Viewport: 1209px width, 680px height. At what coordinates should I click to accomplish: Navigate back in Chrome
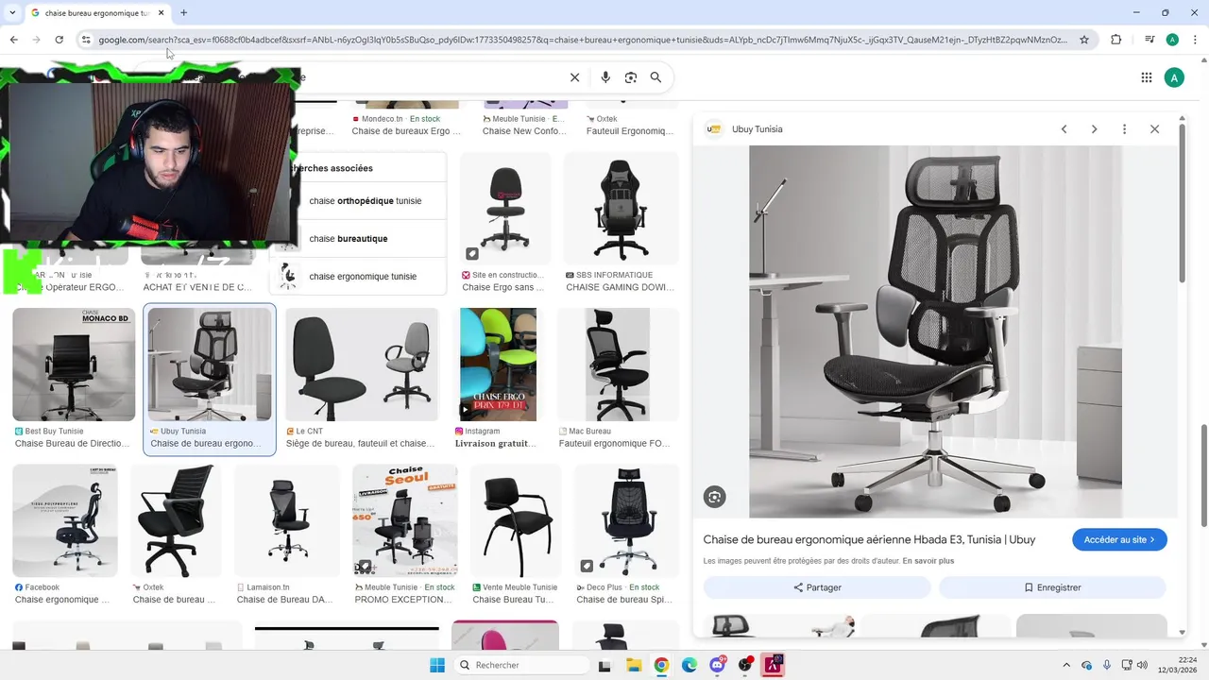click(13, 40)
